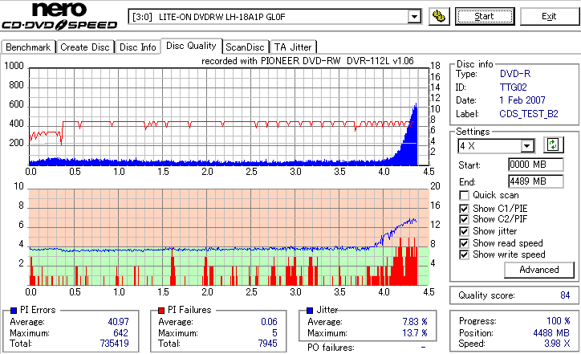Click Jitter Average value 7.83 %
Image resolution: width=581 pixels, height=354 pixels.
415,322
